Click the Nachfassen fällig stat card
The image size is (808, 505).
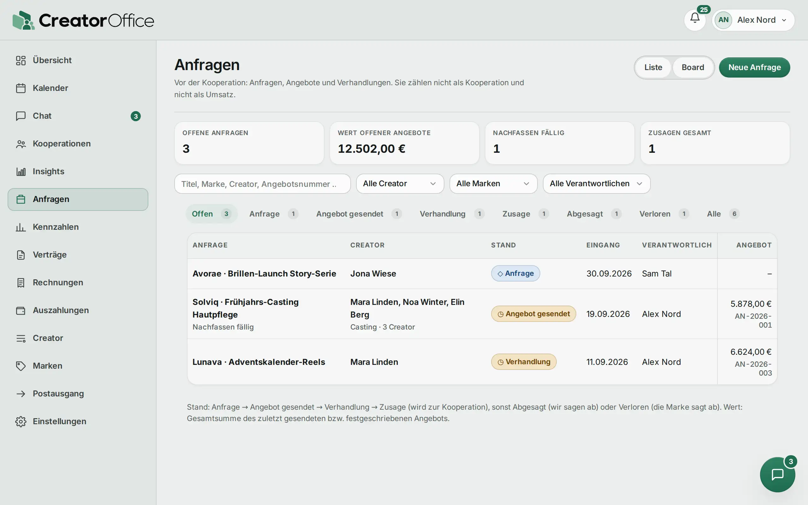pos(560,143)
